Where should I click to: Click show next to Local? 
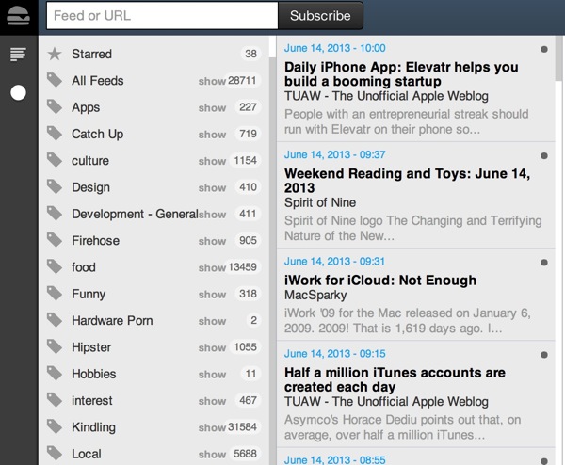[x=212, y=455]
